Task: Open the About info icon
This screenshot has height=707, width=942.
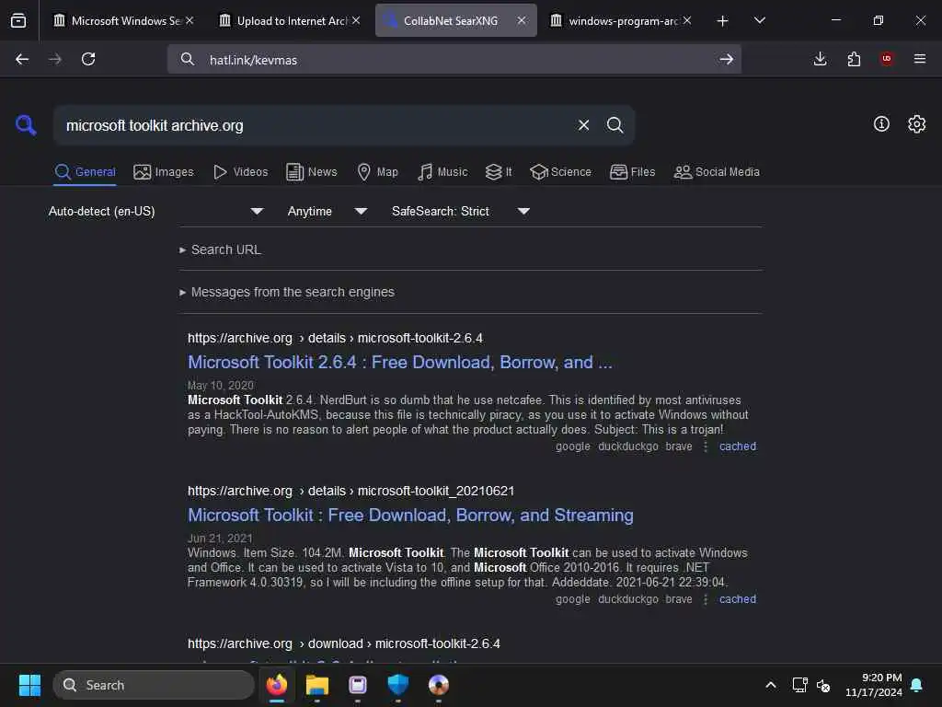Action: coord(881,124)
